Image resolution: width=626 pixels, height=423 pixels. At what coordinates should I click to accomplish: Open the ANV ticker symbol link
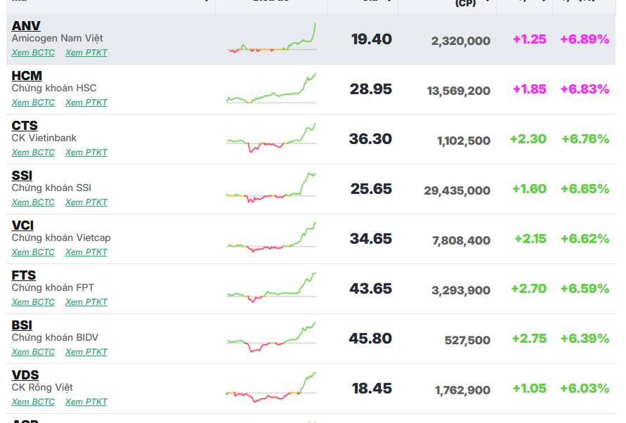[26, 26]
